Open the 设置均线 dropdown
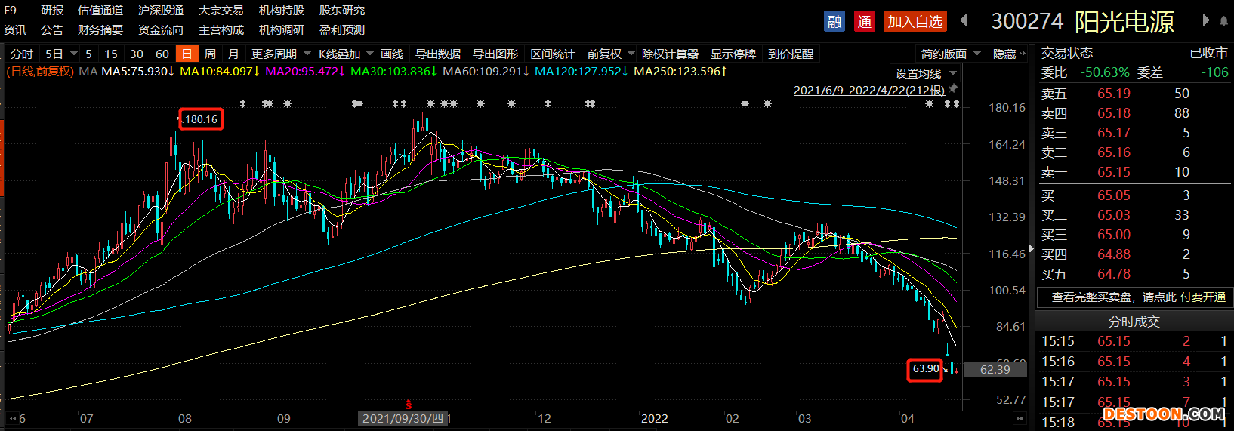This screenshot has width=1234, height=431. 926,73
